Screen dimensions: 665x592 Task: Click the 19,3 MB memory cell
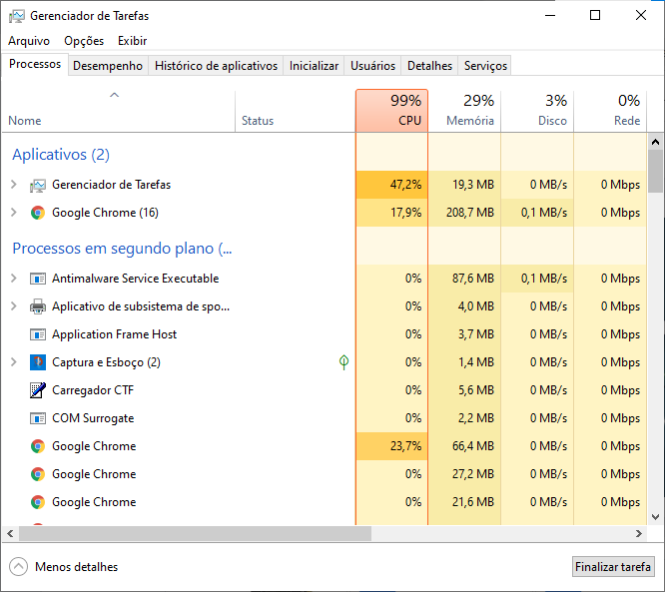[x=464, y=185]
